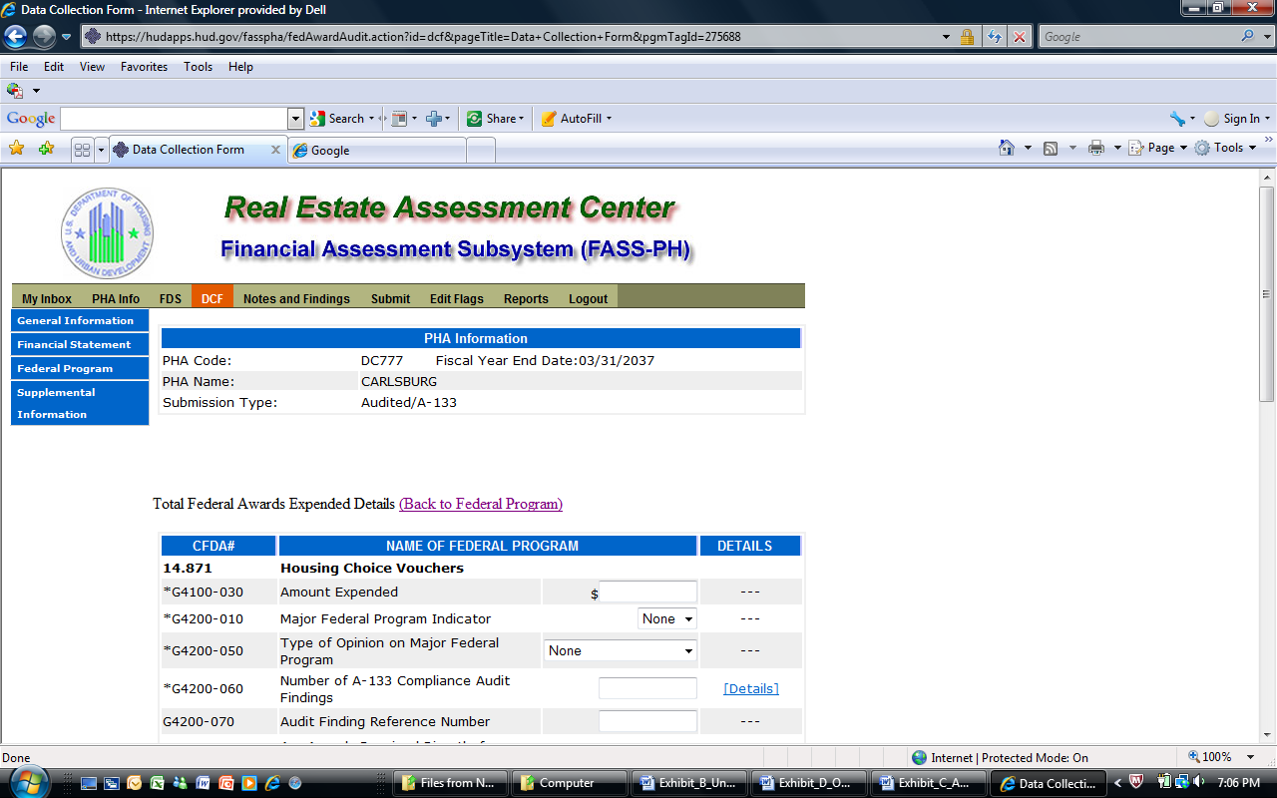Click the search magnifier icon in Google box
Image resolution: width=1277 pixels, height=798 pixels.
tap(1248, 37)
